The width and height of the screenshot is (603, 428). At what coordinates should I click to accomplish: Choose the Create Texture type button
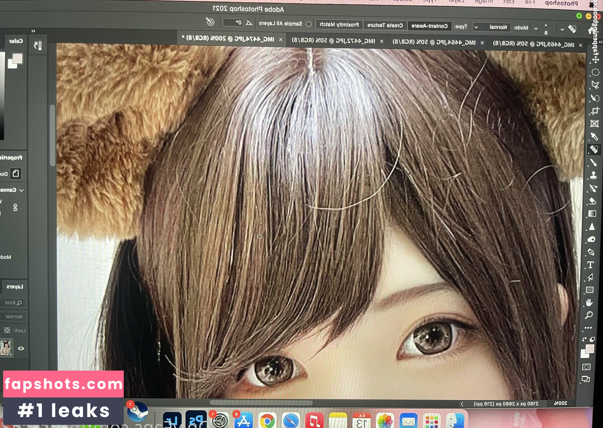pyautogui.click(x=385, y=25)
